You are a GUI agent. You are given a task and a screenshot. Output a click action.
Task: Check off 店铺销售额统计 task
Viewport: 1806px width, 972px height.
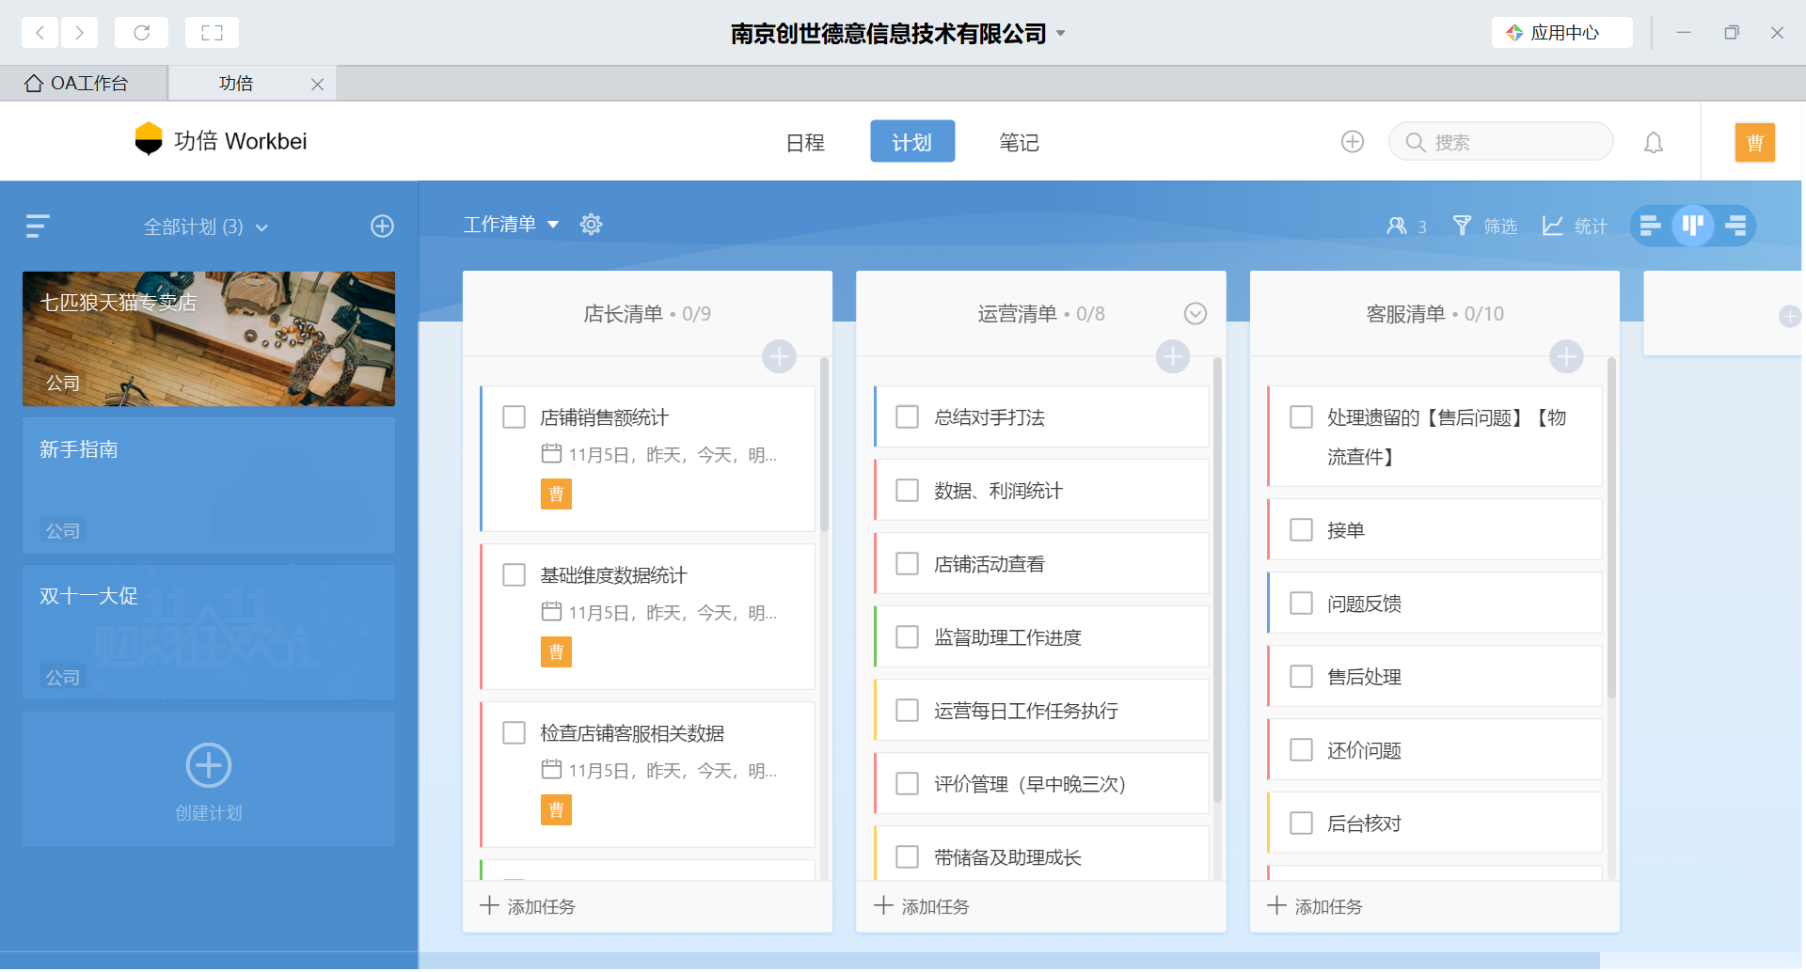click(x=514, y=417)
